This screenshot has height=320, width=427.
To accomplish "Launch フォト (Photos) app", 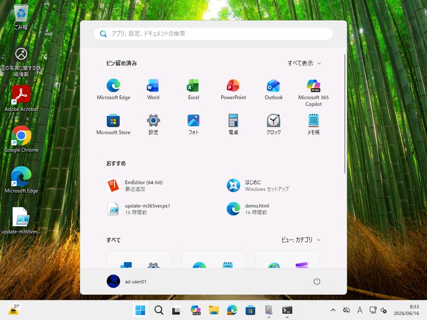I will [193, 125].
